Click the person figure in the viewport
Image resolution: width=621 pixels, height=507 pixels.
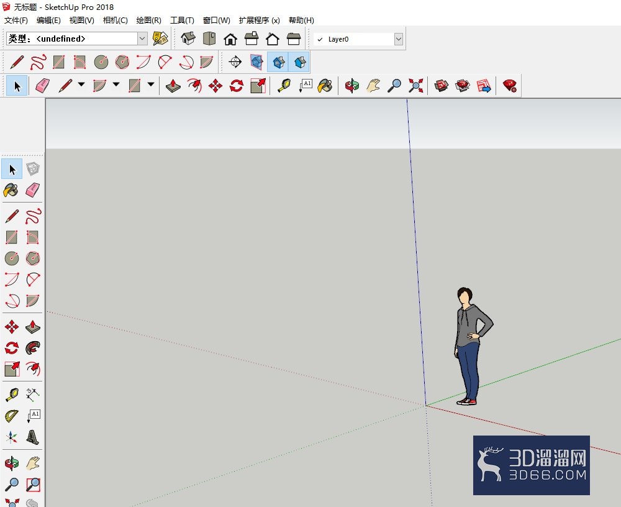[x=472, y=346]
